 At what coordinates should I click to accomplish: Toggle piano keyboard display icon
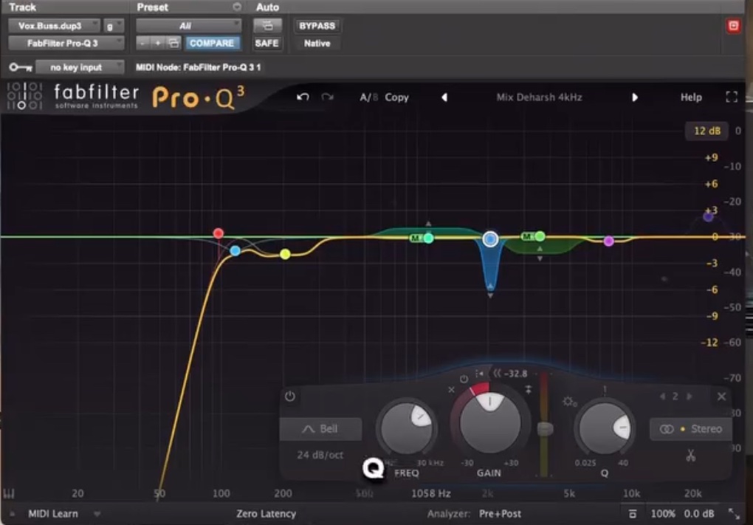(x=9, y=493)
